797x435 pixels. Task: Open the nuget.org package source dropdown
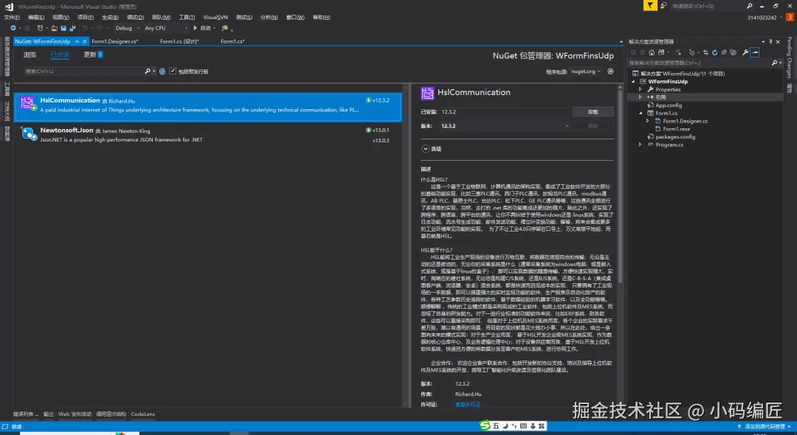(585, 72)
